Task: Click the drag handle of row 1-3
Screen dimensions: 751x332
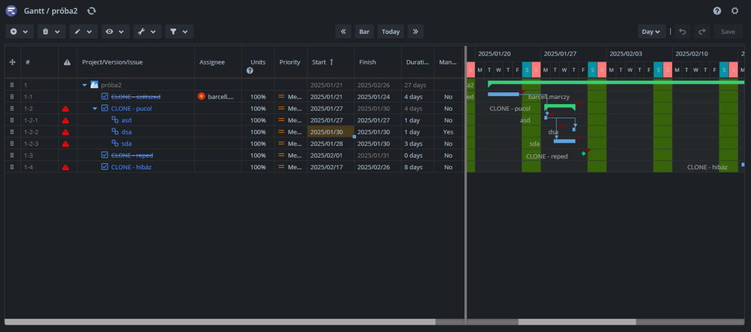Action: click(13, 155)
